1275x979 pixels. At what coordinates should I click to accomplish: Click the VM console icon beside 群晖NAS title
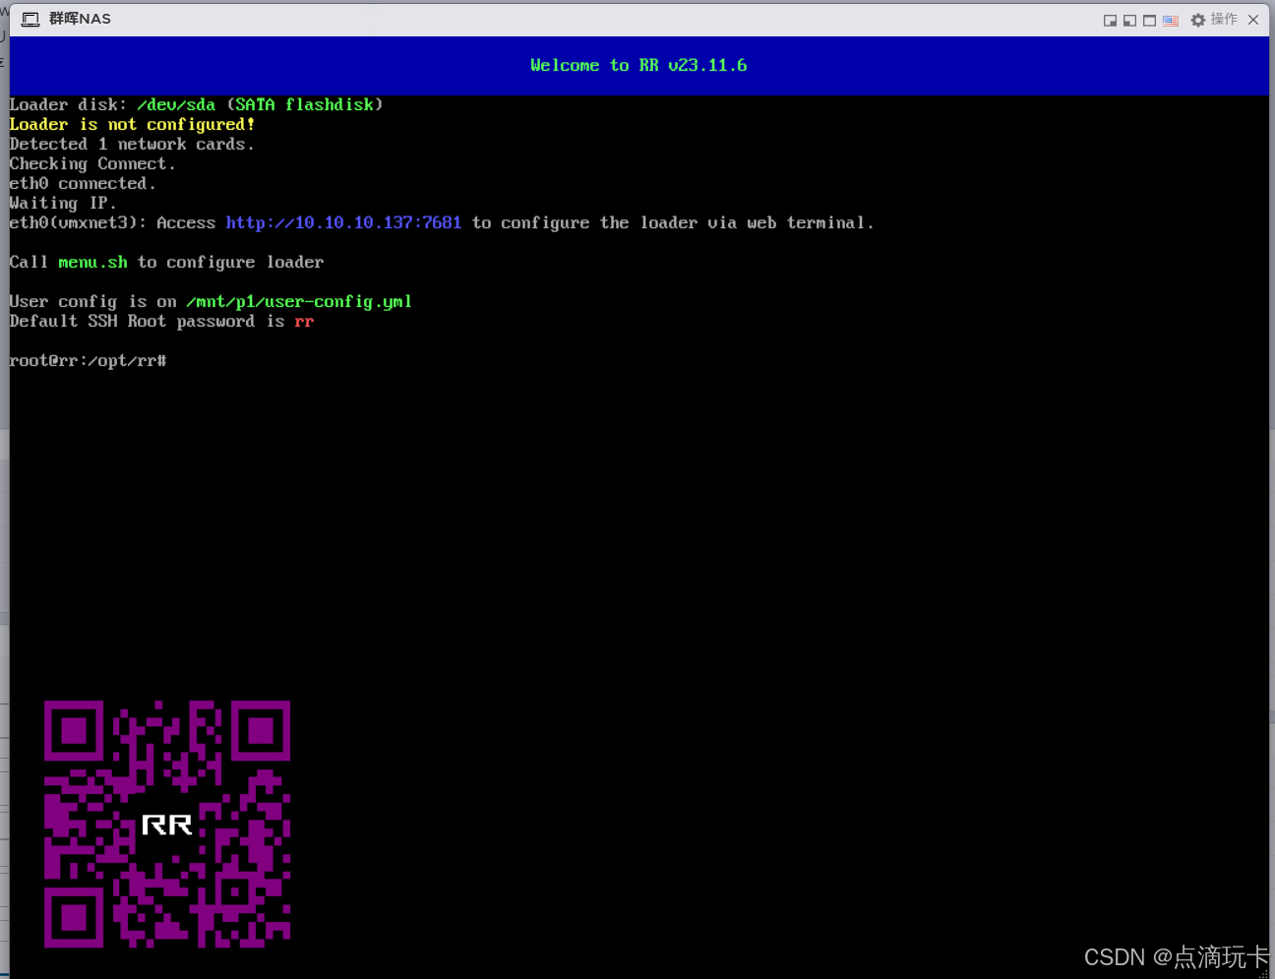click(30, 20)
